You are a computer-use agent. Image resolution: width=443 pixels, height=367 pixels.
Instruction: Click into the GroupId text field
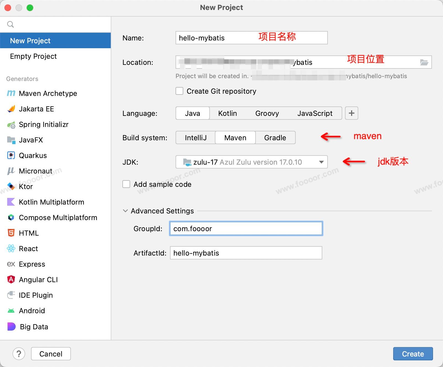tap(246, 229)
